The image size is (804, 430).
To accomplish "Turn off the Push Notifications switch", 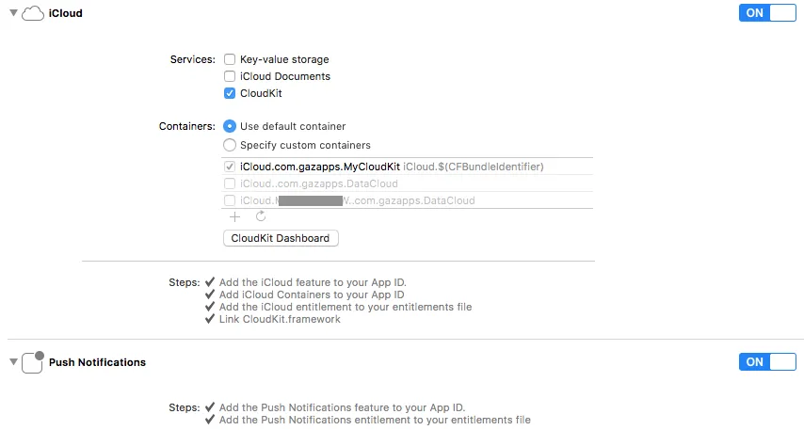I will [769, 362].
